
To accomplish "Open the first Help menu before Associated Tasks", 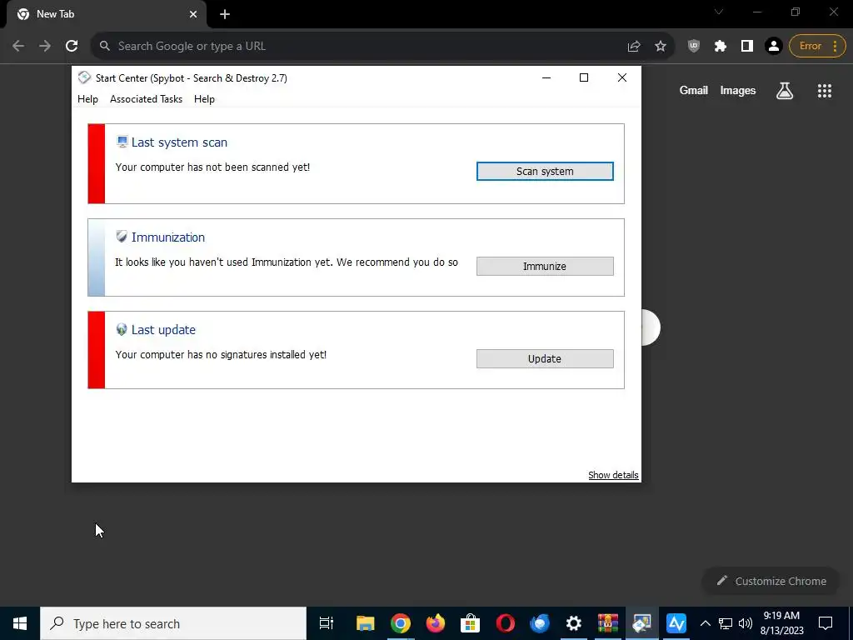I will click(x=87, y=99).
